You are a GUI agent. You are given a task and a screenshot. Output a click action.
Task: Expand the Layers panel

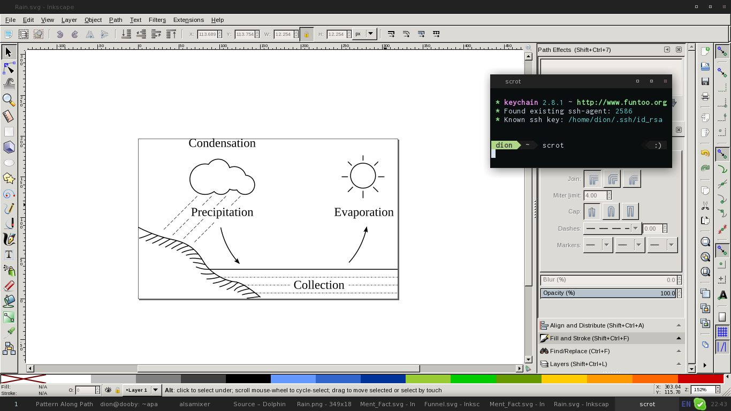coord(611,364)
